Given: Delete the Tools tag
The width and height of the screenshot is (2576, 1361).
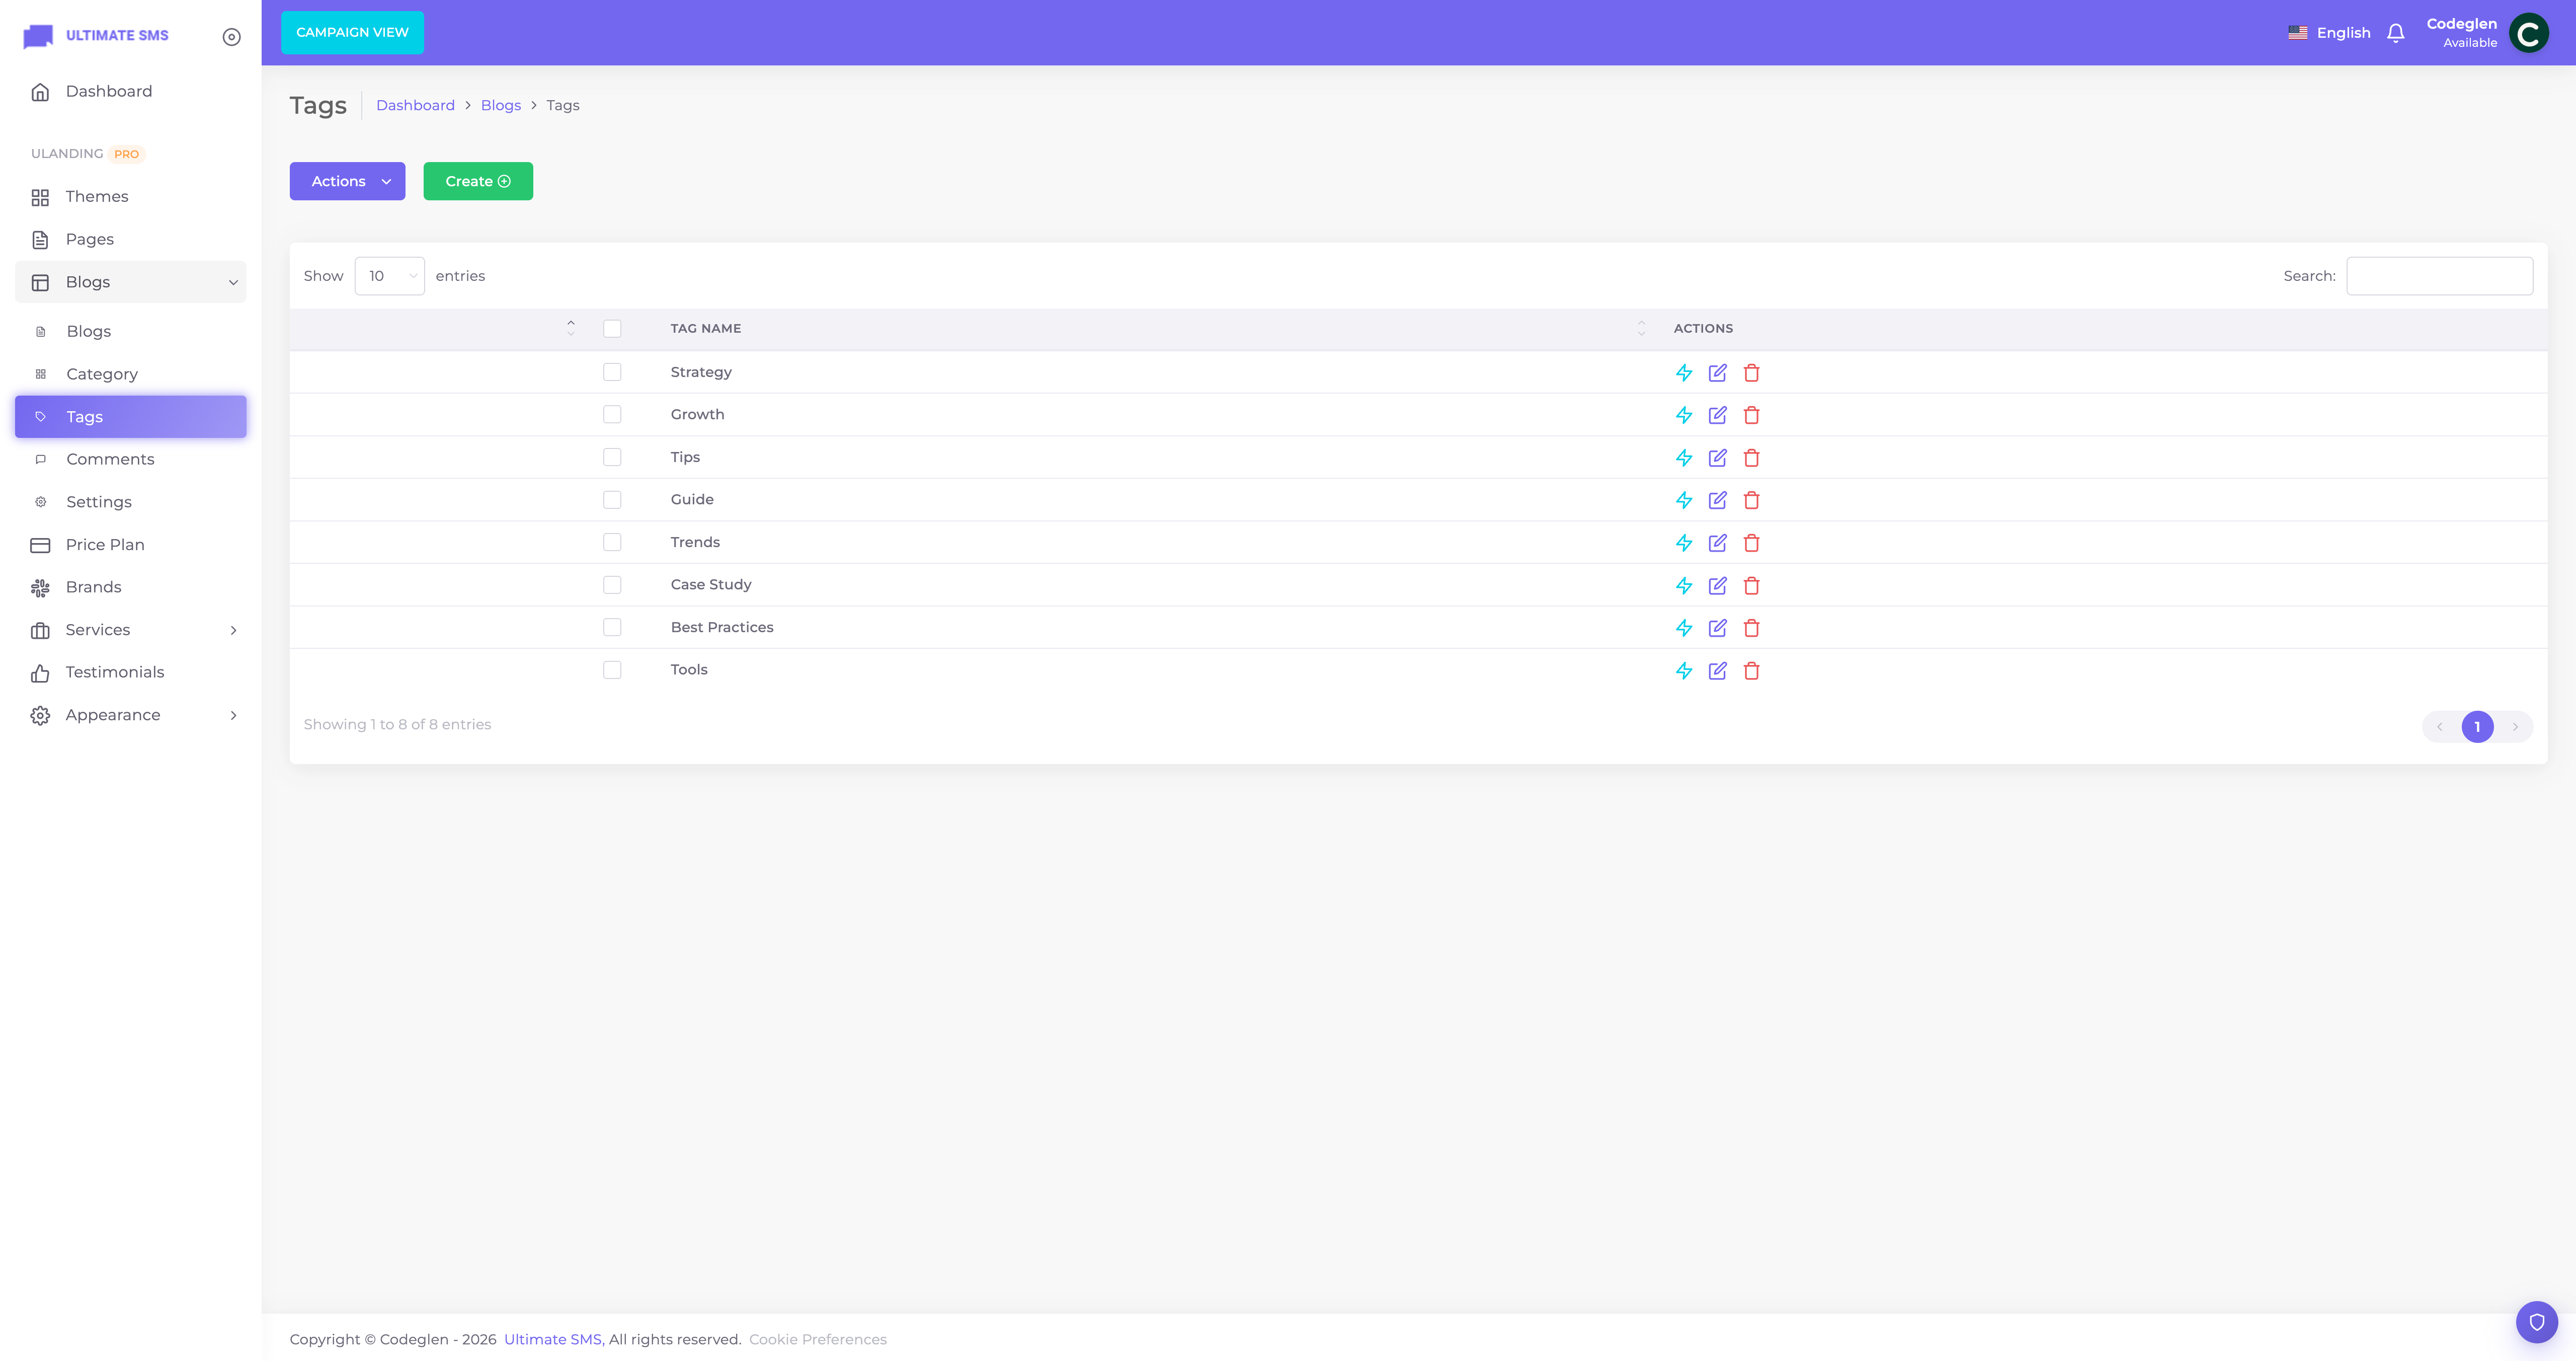Looking at the screenshot, I should (1751, 670).
